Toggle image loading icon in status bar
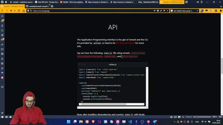223x125 pixels. 179,117
